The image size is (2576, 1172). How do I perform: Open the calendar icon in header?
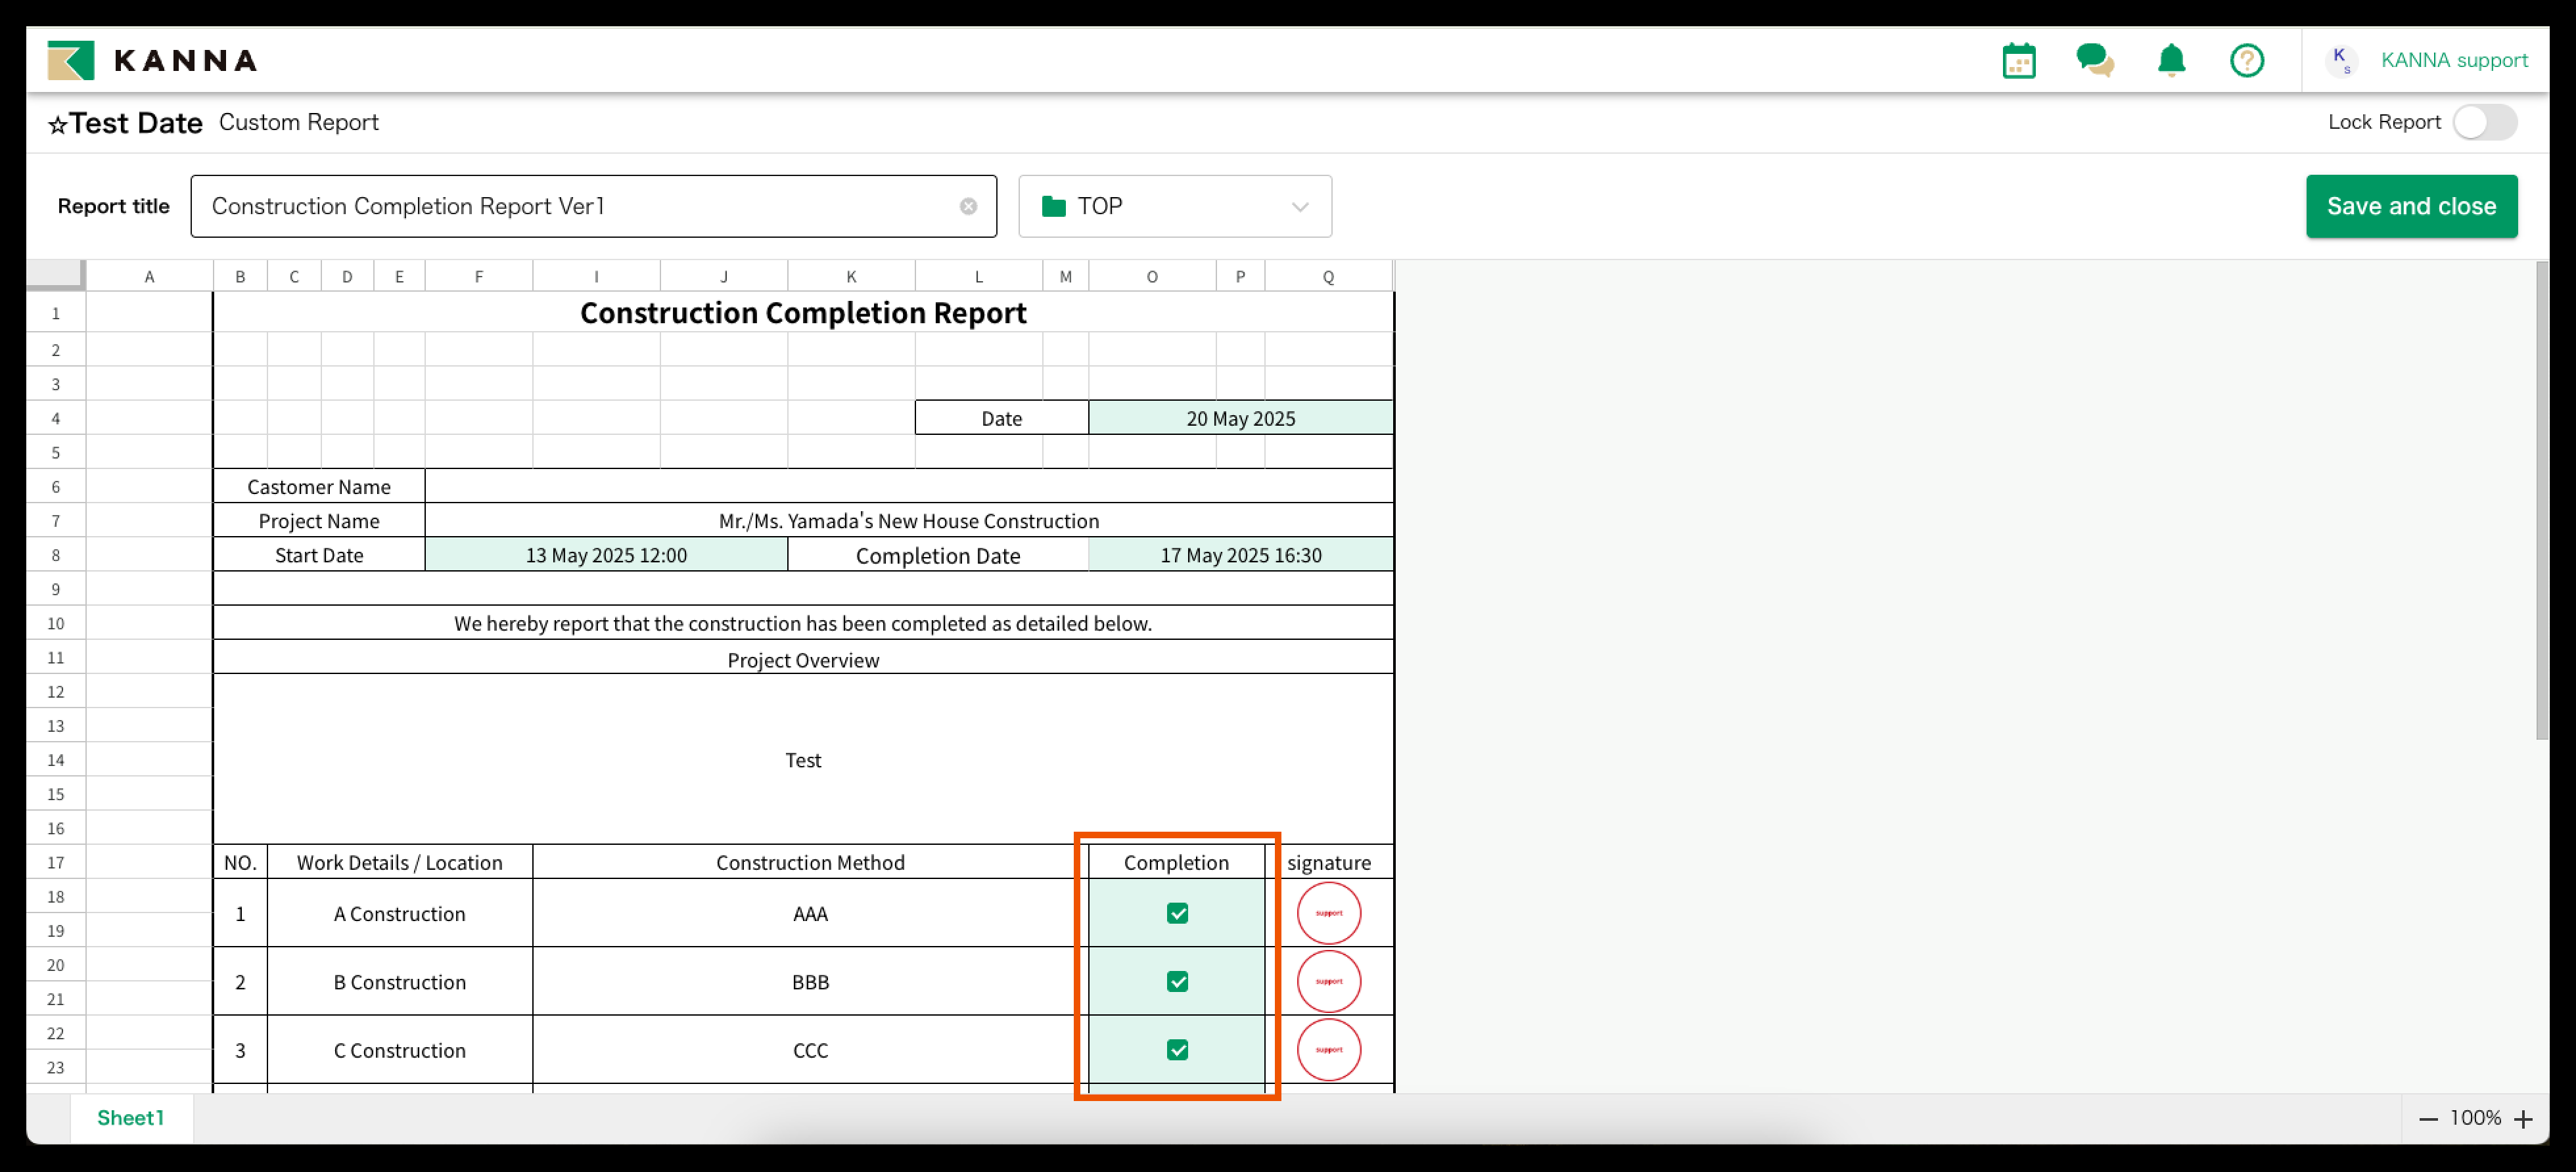coord(2018,61)
